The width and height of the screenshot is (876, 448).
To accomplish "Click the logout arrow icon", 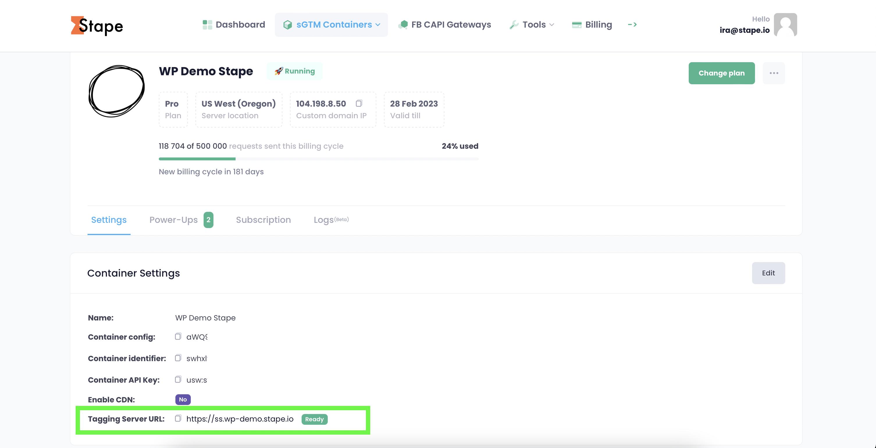I will (x=632, y=24).
